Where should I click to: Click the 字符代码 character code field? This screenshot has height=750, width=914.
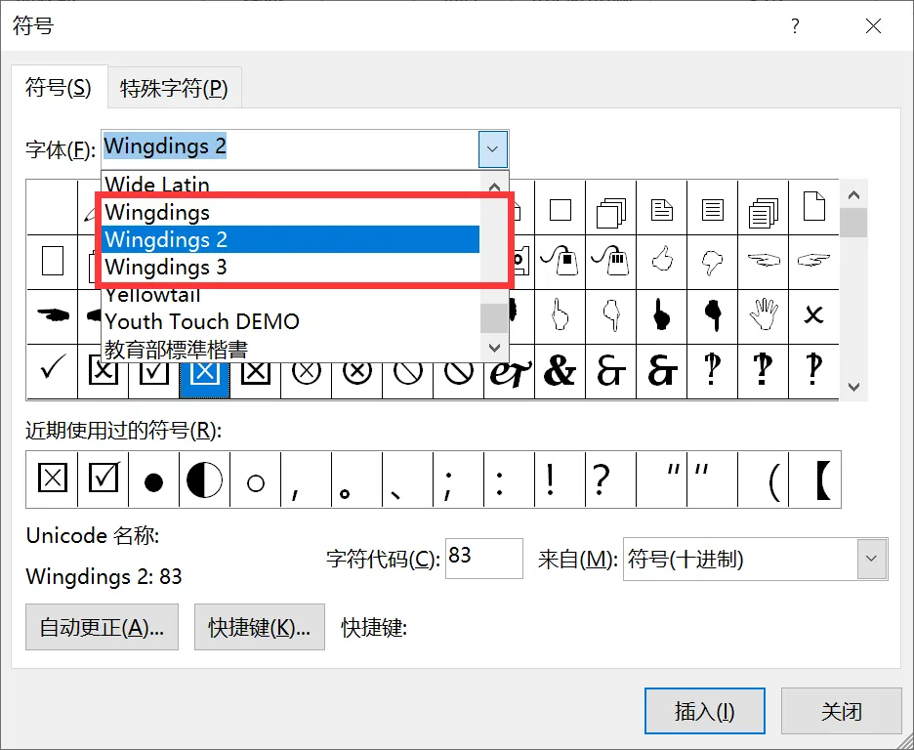point(483,559)
